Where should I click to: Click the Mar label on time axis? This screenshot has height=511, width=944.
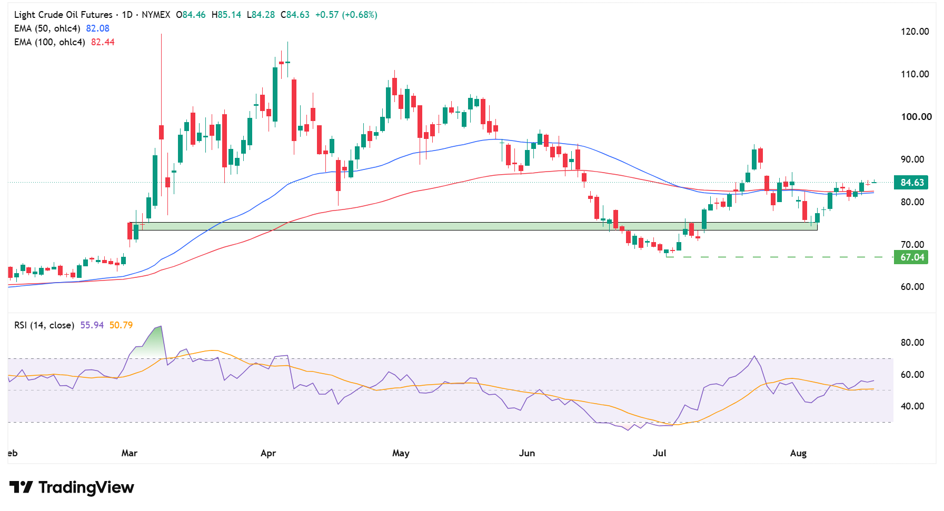(130, 453)
